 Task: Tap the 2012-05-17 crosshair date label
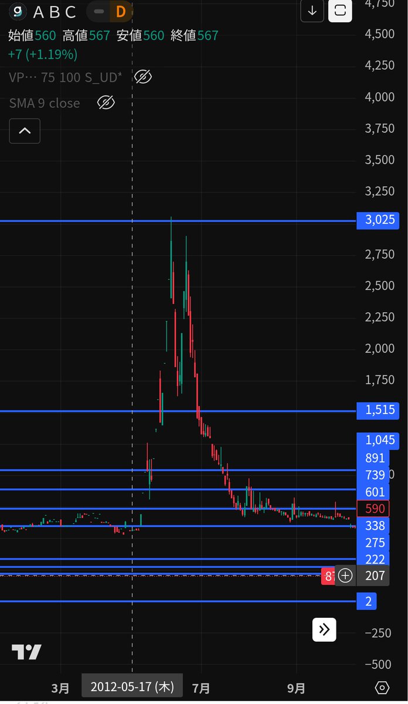click(131, 687)
